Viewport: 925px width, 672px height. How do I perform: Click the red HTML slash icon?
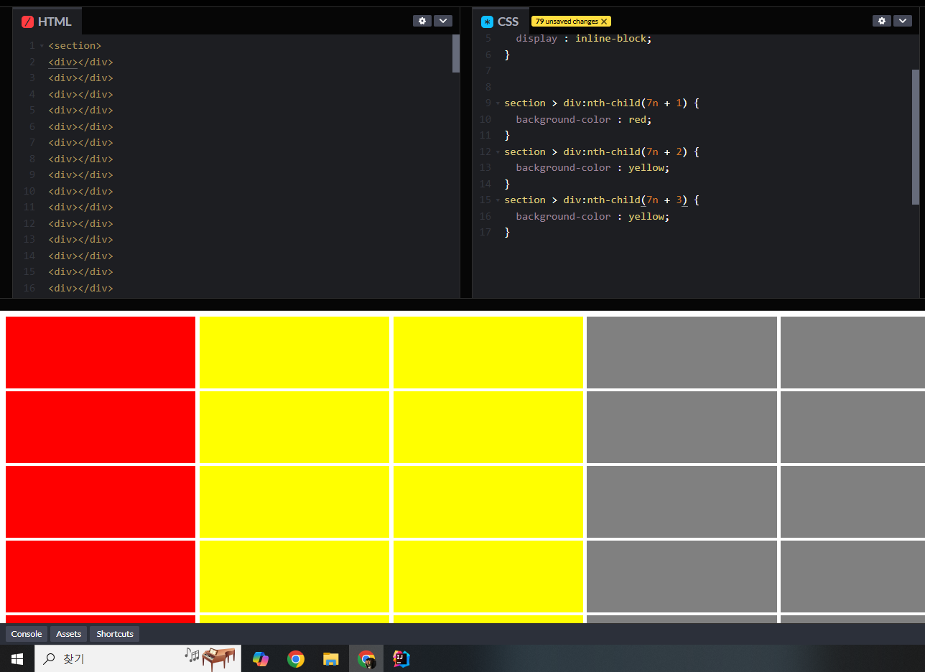pos(27,22)
